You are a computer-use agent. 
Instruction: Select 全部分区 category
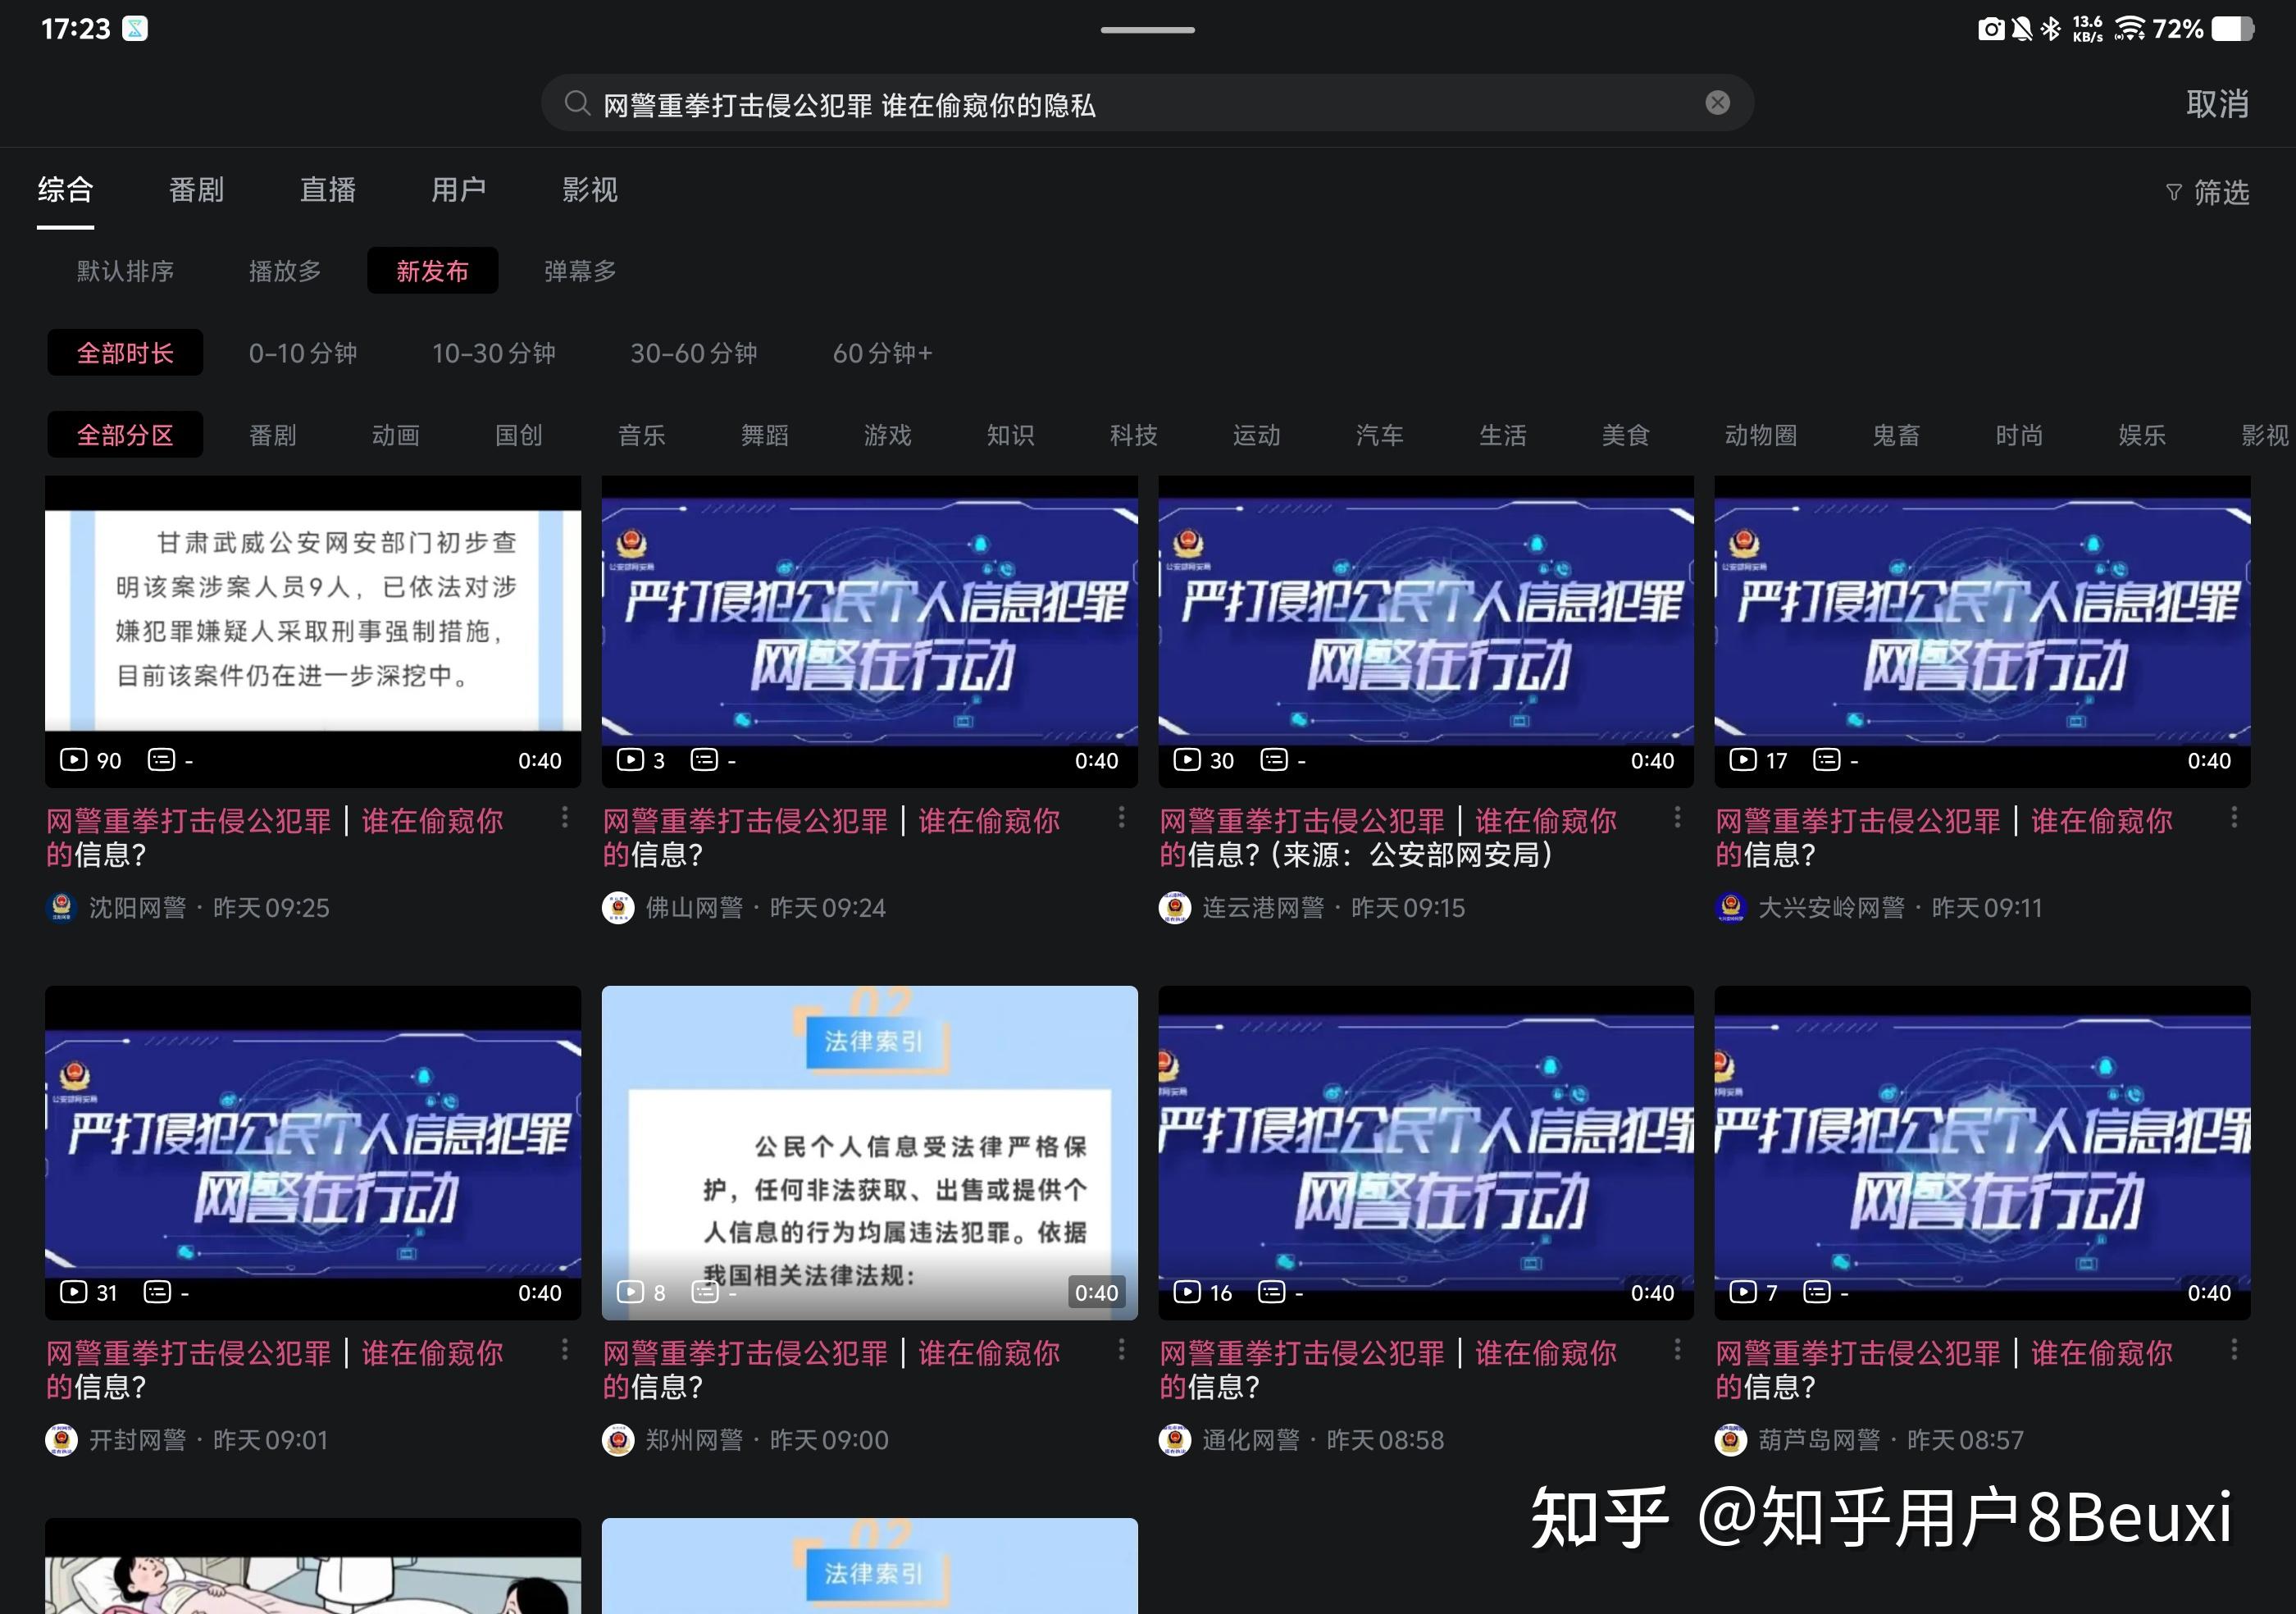pos(125,435)
